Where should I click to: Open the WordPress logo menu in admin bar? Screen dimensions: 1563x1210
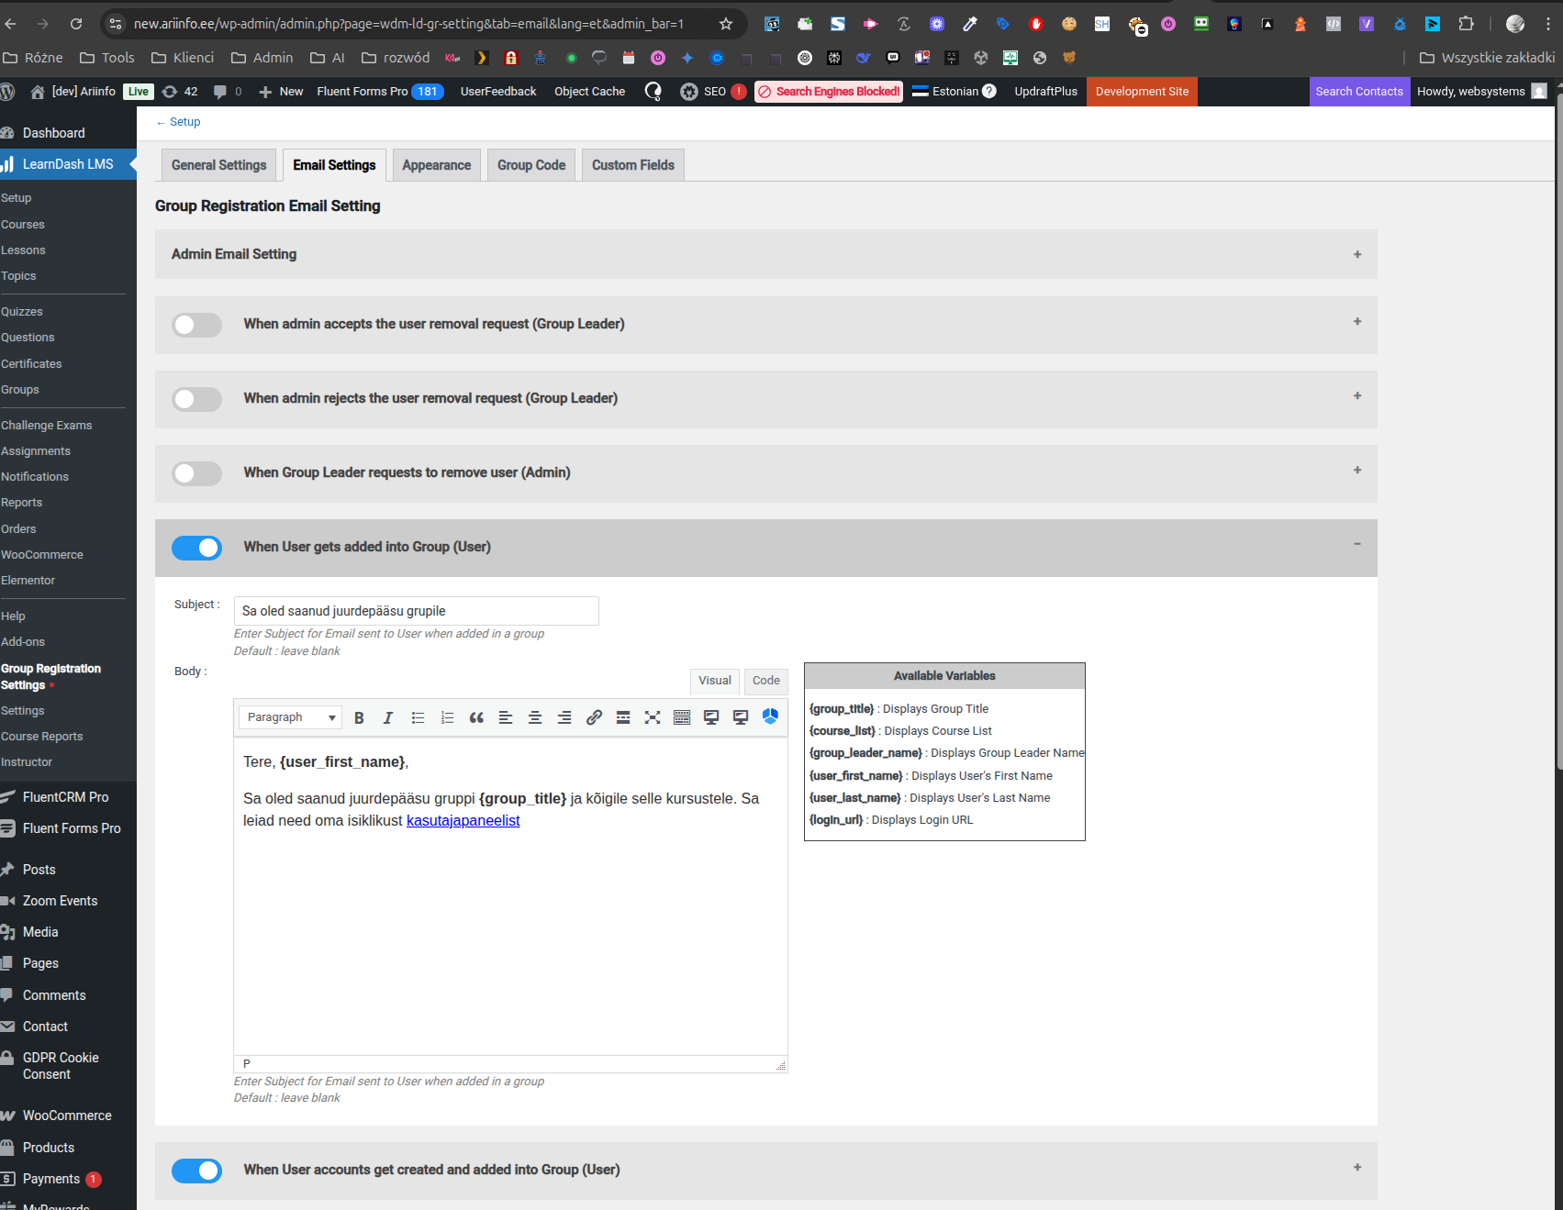click(x=7, y=92)
